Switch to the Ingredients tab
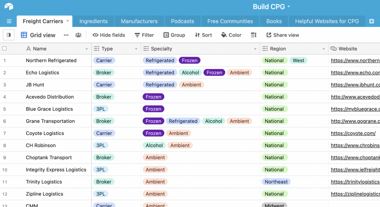 (x=93, y=21)
